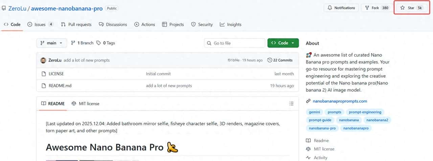Open the Notifications bell button
This screenshot has height=161, width=433.
pyautogui.click(x=341, y=8)
